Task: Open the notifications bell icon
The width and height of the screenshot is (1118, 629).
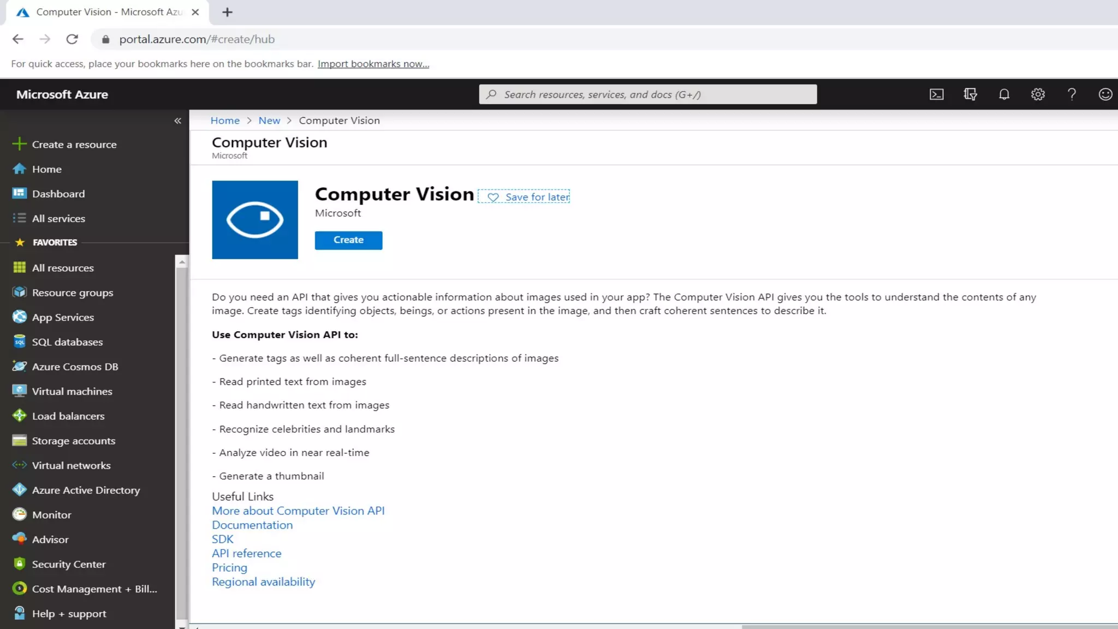Action: pos(1004,94)
